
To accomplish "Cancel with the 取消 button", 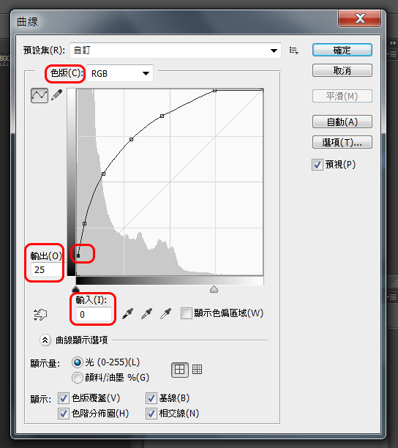I will point(342,70).
